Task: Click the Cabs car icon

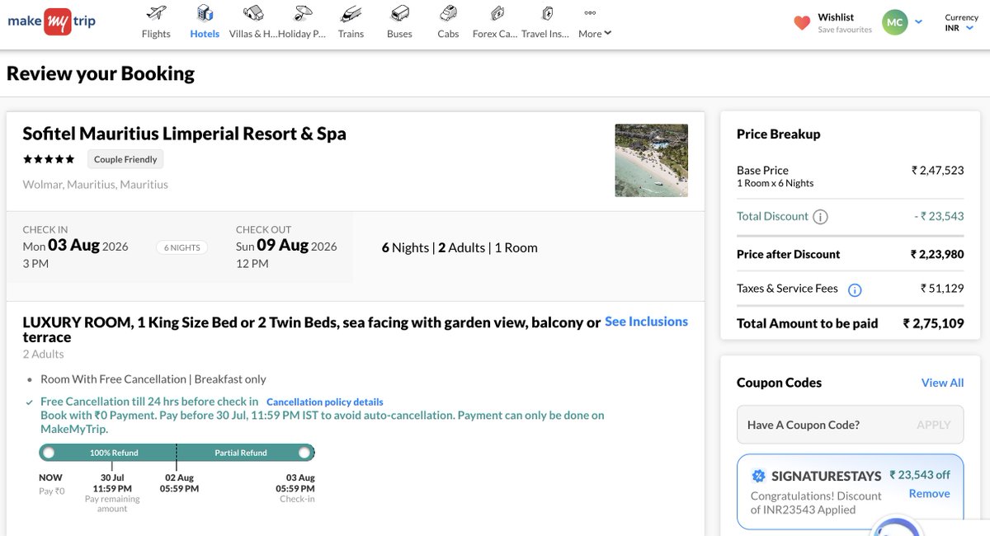Action: (x=448, y=13)
